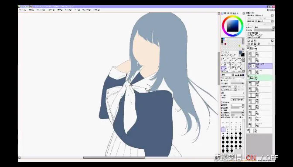Select the purple-highlighted layer thumbnail
This screenshot has width=293, height=167.
coord(253,66)
